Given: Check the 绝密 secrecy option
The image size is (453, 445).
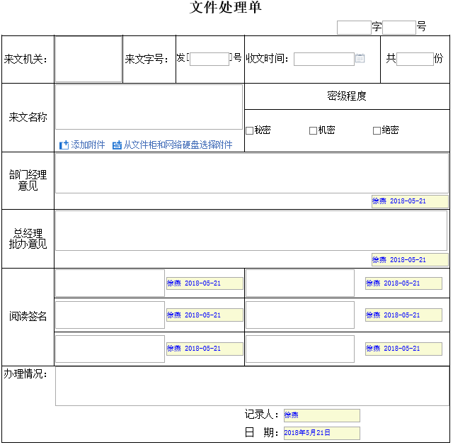Looking at the screenshot, I should (x=377, y=130).
